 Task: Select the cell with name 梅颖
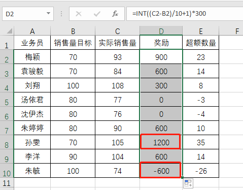coord(32,57)
